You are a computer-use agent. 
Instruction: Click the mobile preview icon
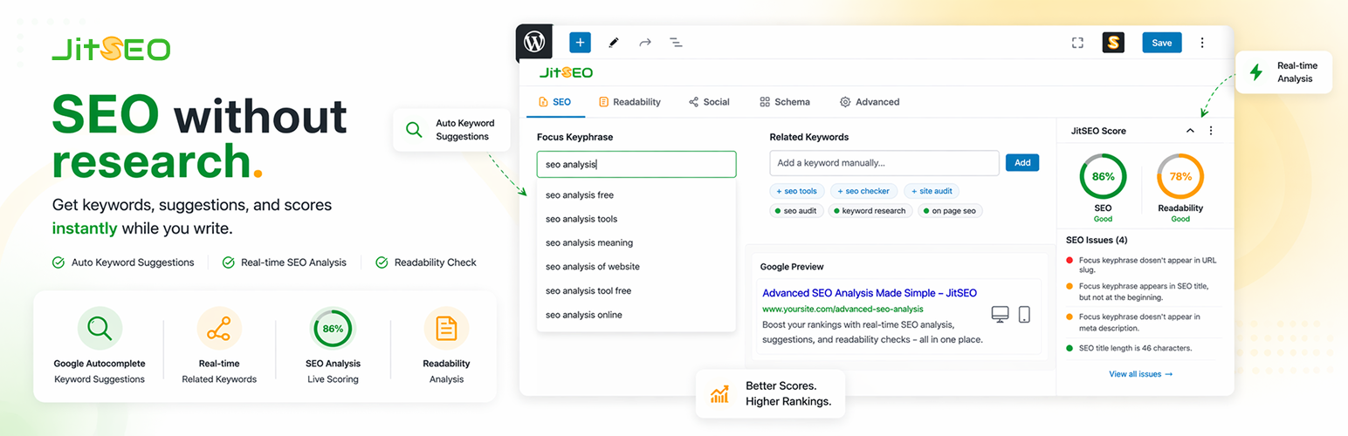tap(1024, 314)
